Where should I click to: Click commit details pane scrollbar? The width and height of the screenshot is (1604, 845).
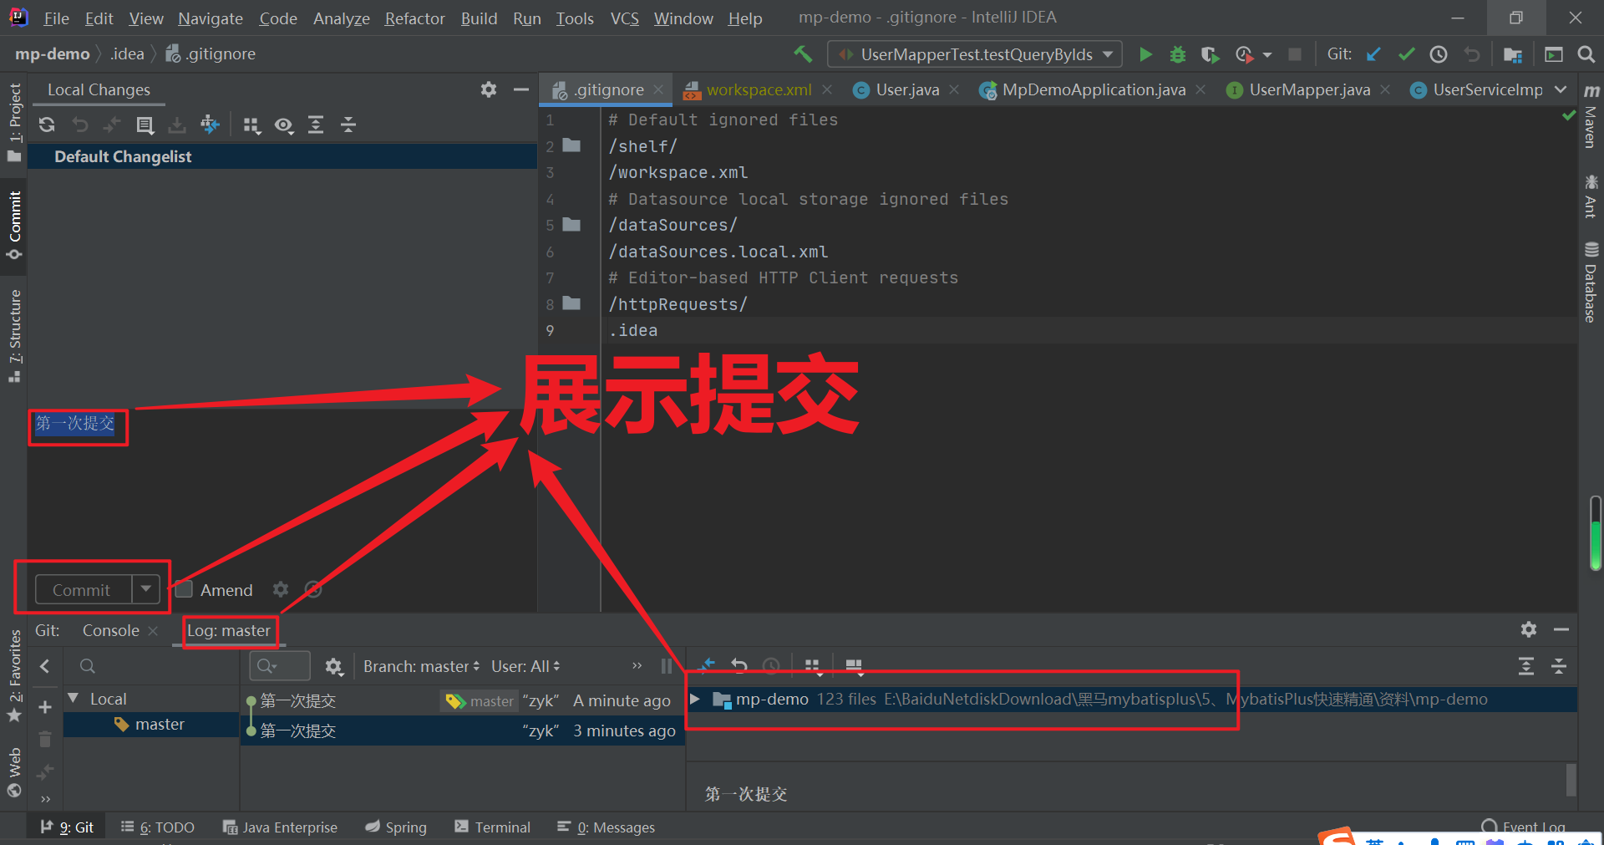pyautogui.click(x=1571, y=780)
